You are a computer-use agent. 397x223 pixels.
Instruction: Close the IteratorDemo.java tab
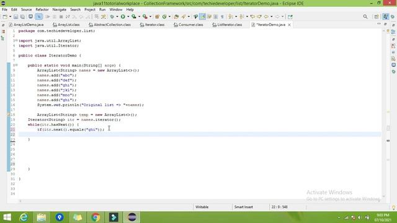coord(289,25)
